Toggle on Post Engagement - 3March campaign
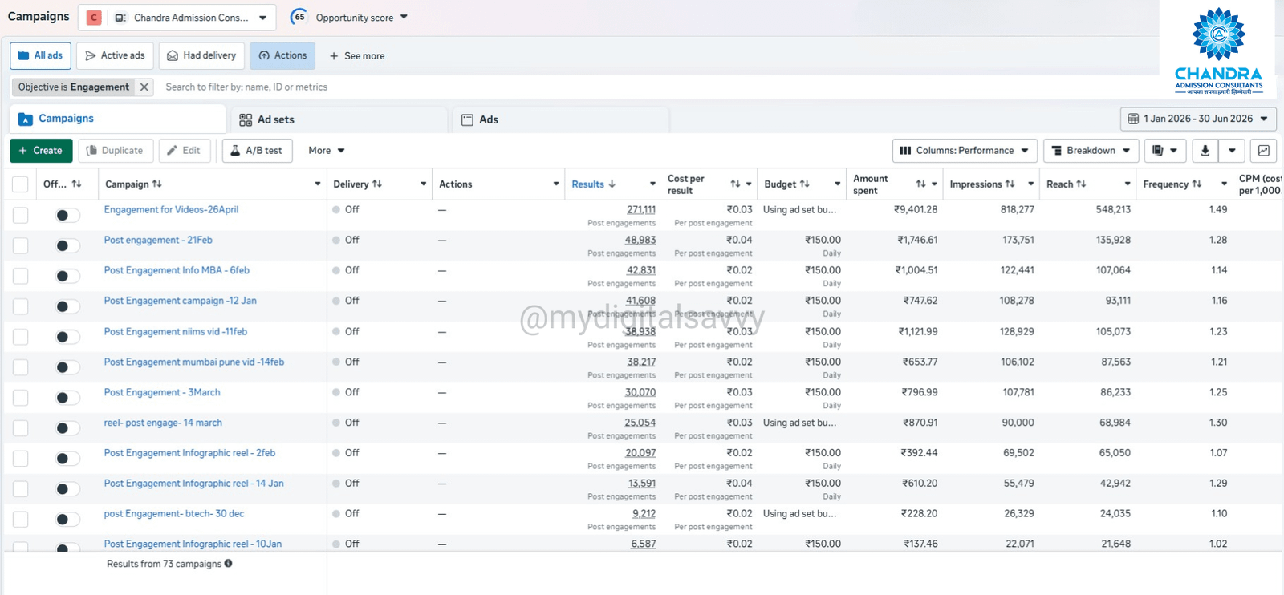Viewport: 1284px width, 595px height. [67, 398]
